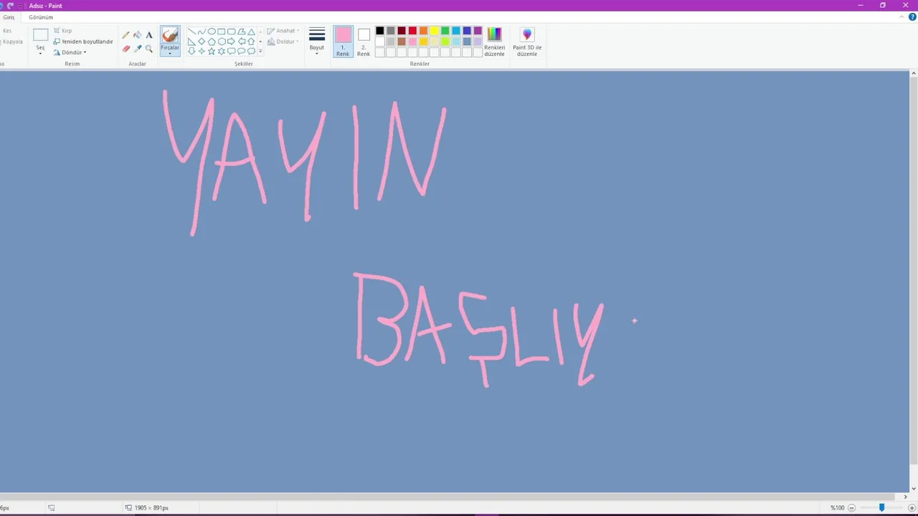Switch to the Görünüm tab

point(41,17)
